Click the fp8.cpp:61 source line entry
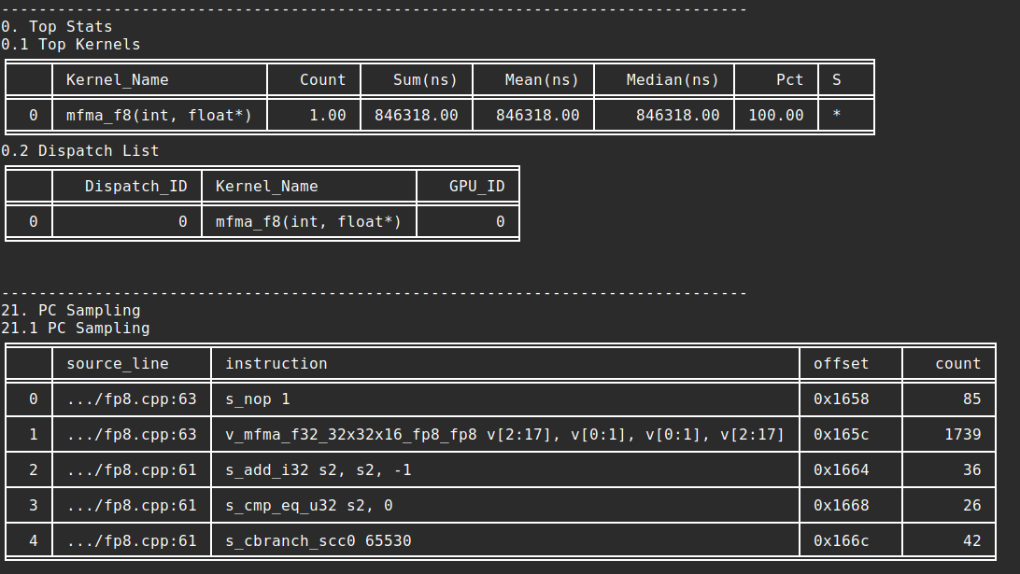 pyautogui.click(x=131, y=469)
